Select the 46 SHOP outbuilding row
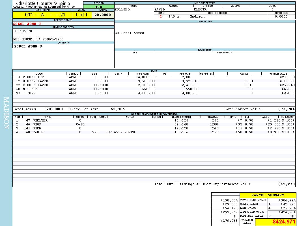 [x=37, y=124]
